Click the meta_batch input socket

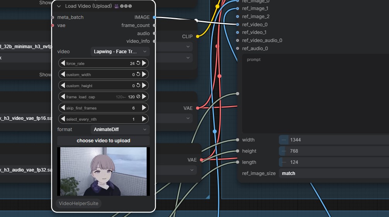click(x=53, y=17)
